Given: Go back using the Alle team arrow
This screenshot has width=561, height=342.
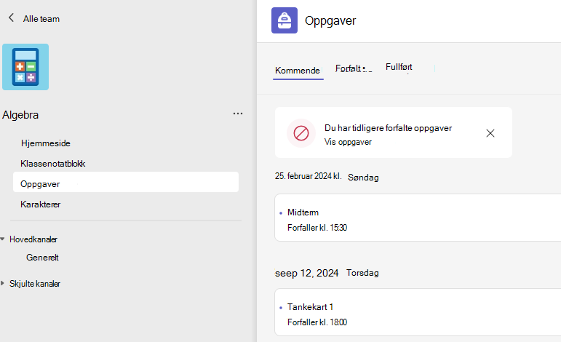Looking at the screenshot, I should coord(11,17).
